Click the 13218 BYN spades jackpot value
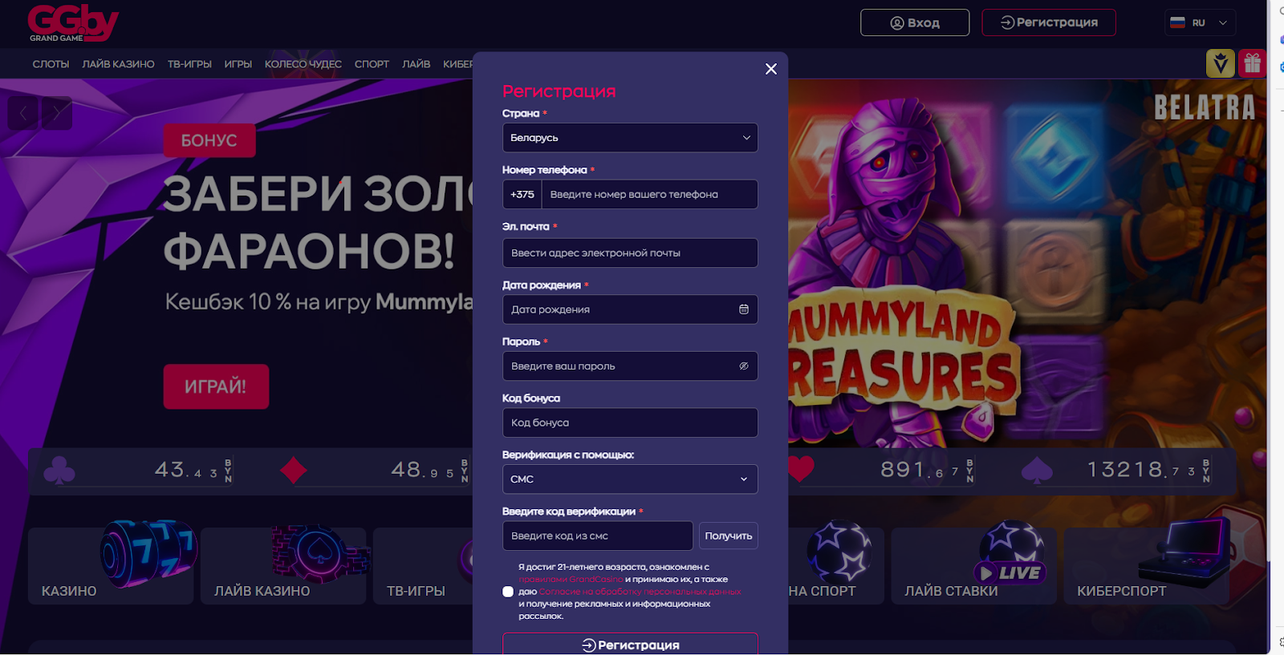This screenshot has height=655, width=1284. (x=1148, y=470)
